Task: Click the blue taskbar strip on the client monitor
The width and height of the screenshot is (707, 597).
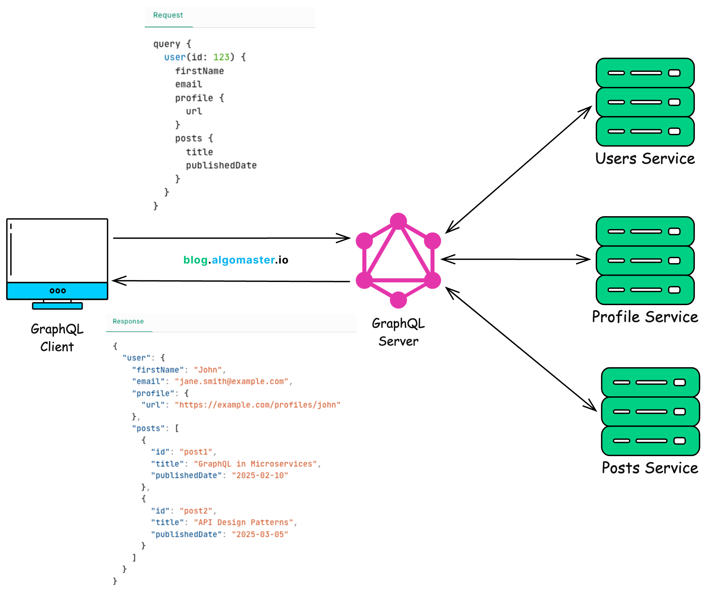Action: pyautogui.click(x=57, y=290)
